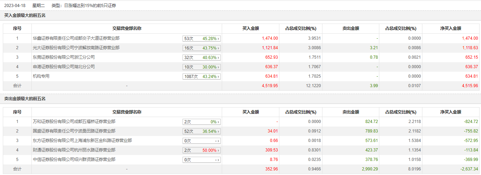Expand the 32次 40.63% dropdown
481x175 pixels.
[202, 58]
